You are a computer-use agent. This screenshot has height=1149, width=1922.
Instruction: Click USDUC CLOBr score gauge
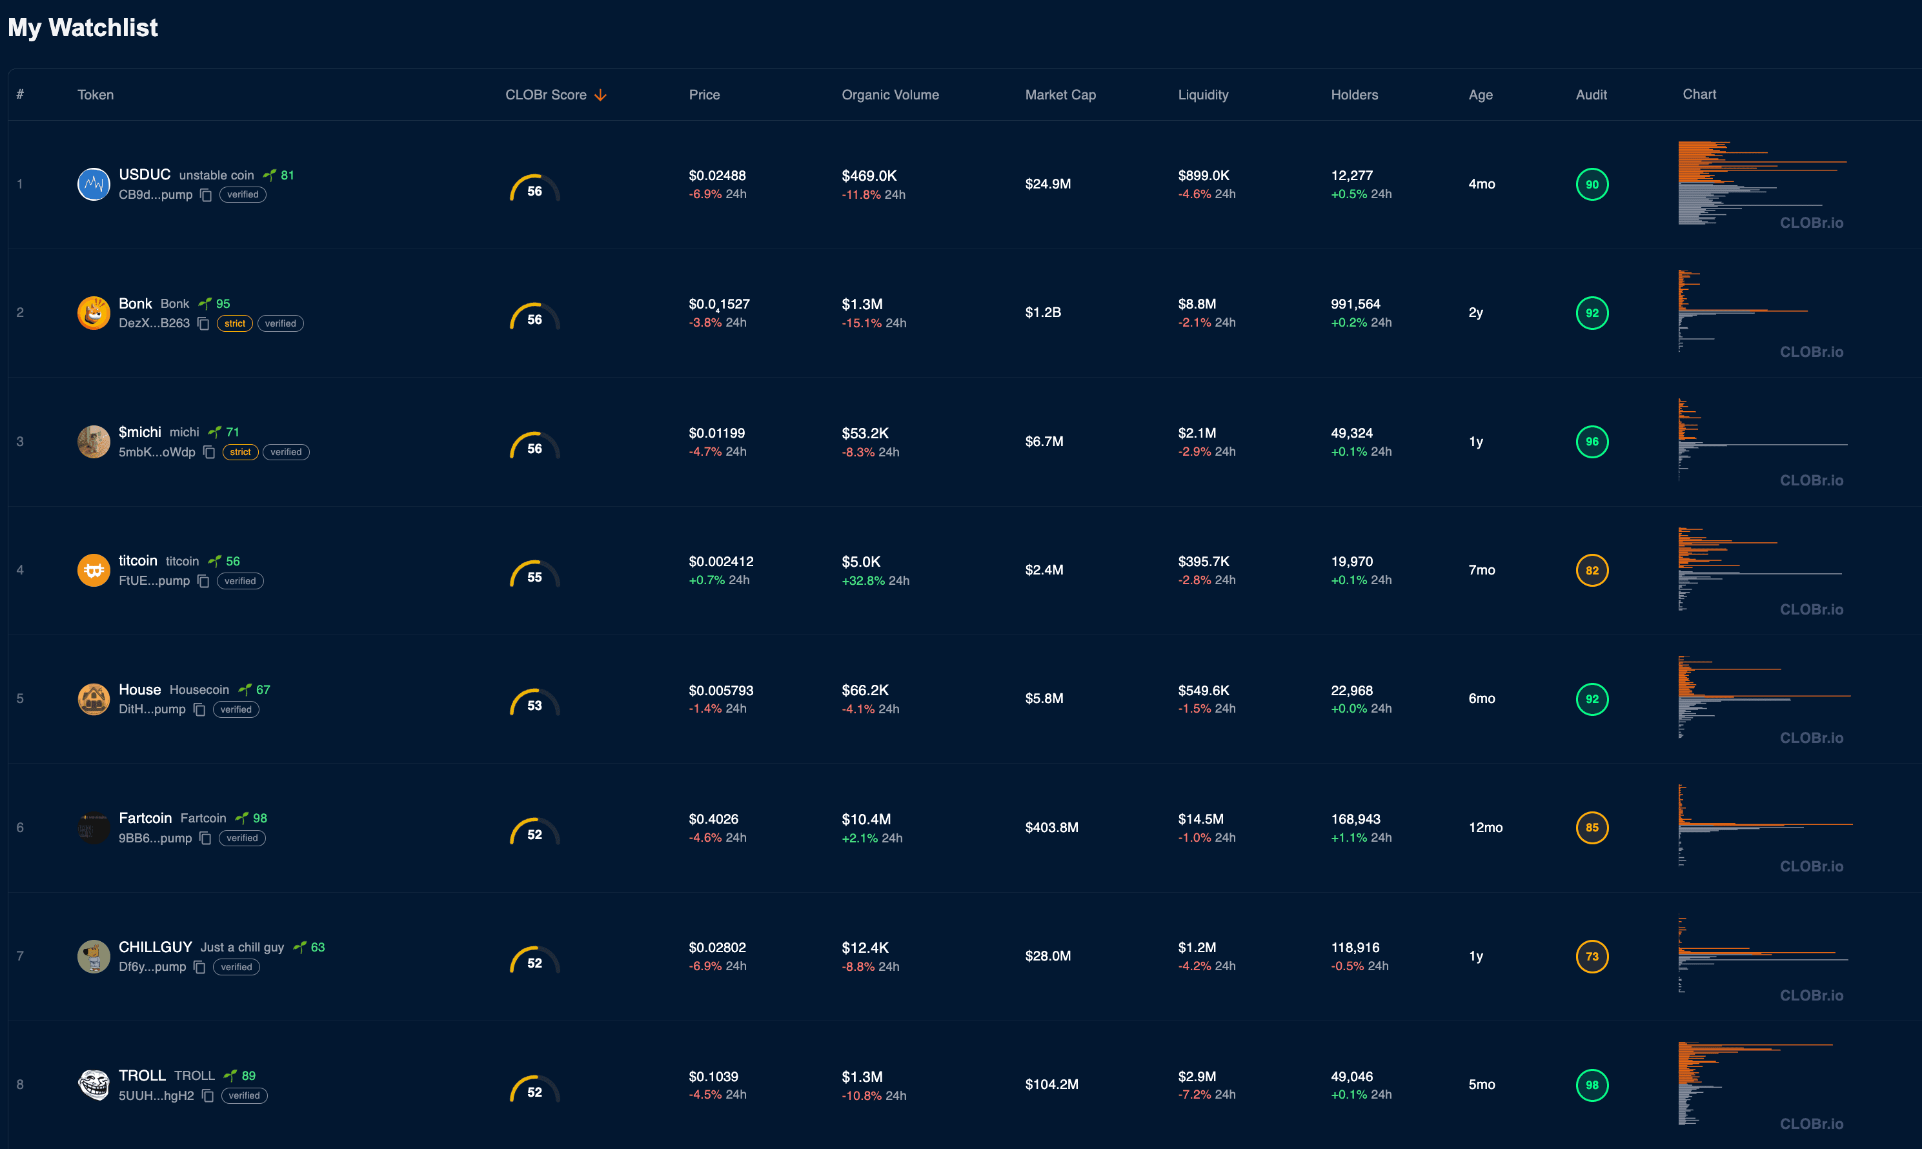click(x=535, y=188)
